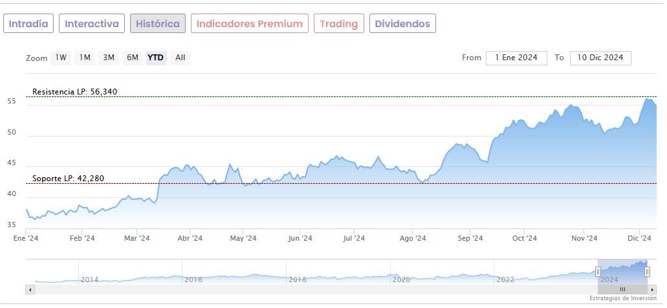Click the navigator scrollbar right arrow
The height and width of the screenshot is (308, 667).
coord(653,289)
